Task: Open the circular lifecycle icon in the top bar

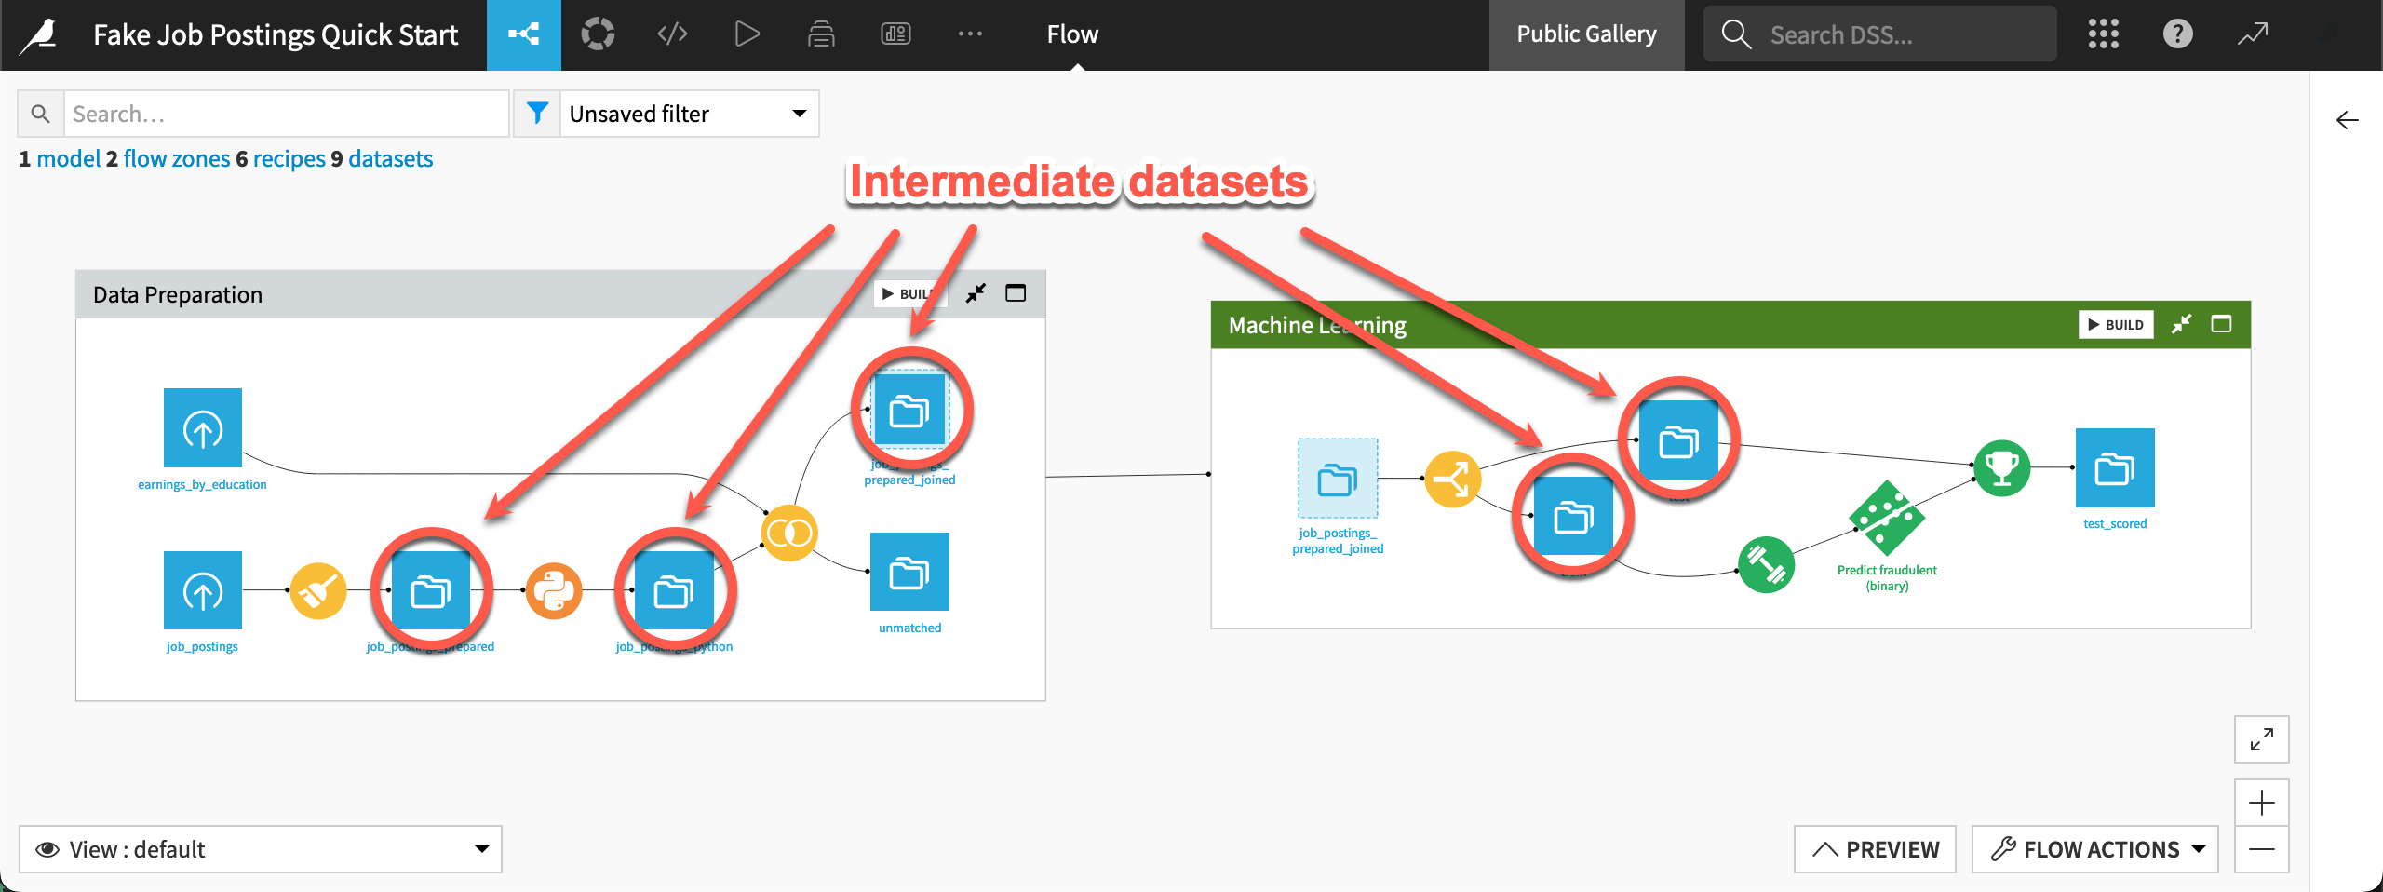Action: (598, 34)
